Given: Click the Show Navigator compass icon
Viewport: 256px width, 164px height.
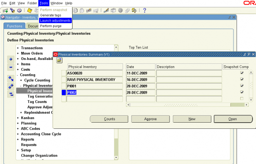Looking at the screenshot, I should coord(19,10).
